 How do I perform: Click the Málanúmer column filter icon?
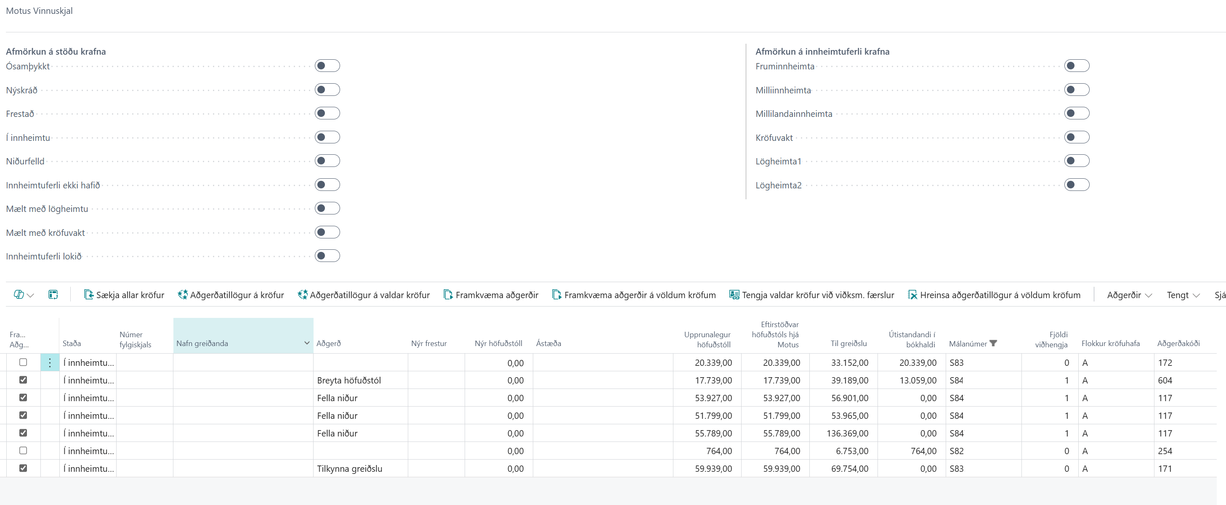click(993, 343)
